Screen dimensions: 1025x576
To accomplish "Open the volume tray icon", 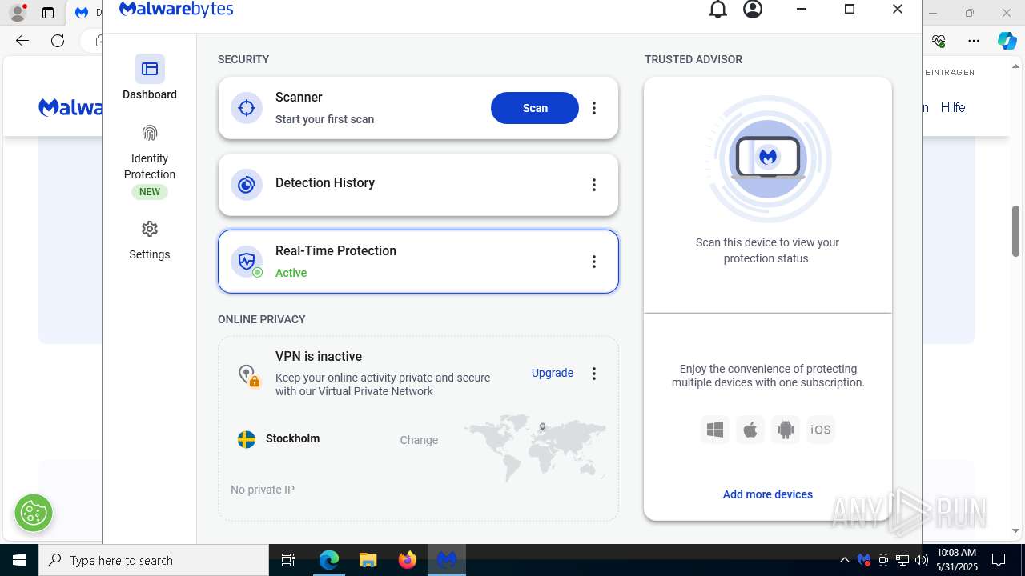I will tap(921, 560).
